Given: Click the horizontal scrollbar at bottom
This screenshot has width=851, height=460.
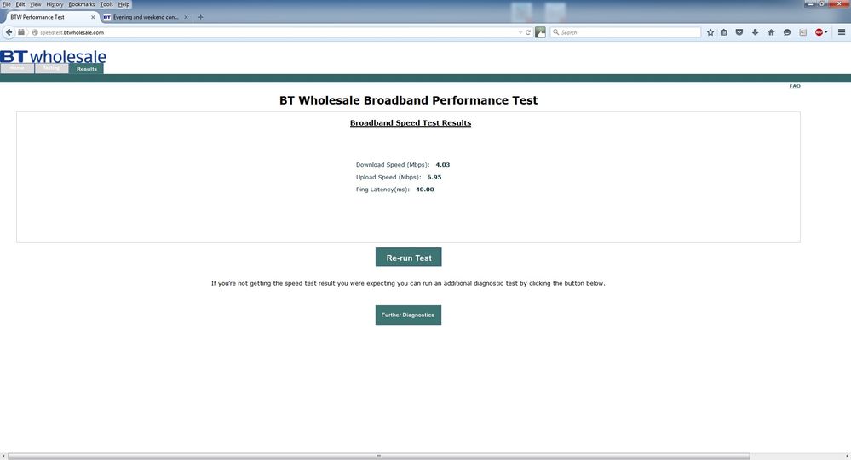Looking at the screenshot, I should pos(378,457).
